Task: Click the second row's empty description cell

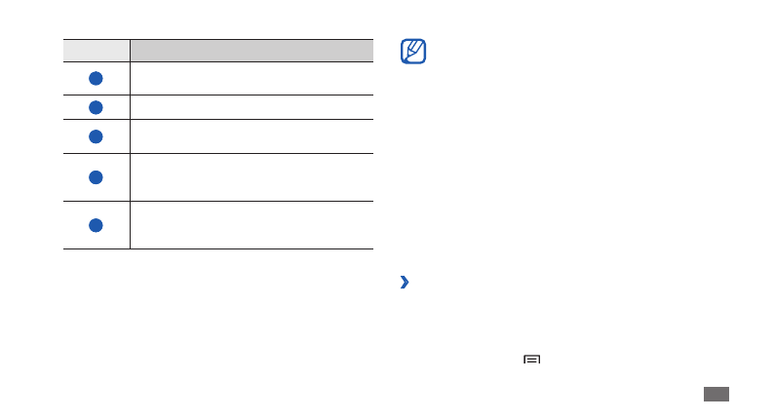Action: point(252,107)
